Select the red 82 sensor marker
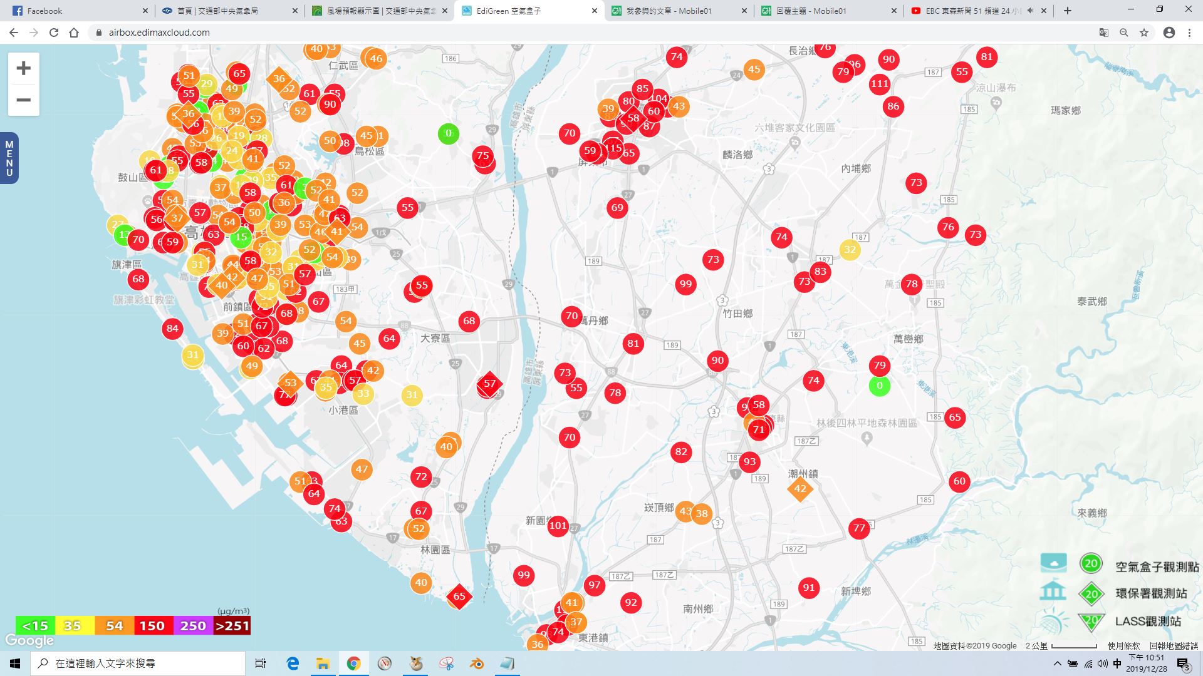This screenshot has width=1203, height=676. click(681, 451)
